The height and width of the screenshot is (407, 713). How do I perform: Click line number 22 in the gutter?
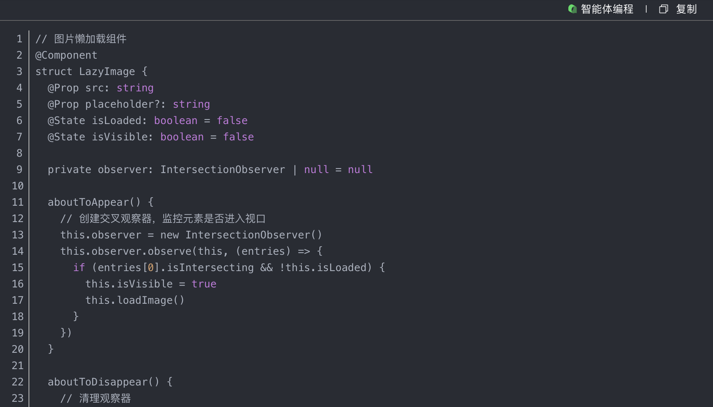point(17,382)
